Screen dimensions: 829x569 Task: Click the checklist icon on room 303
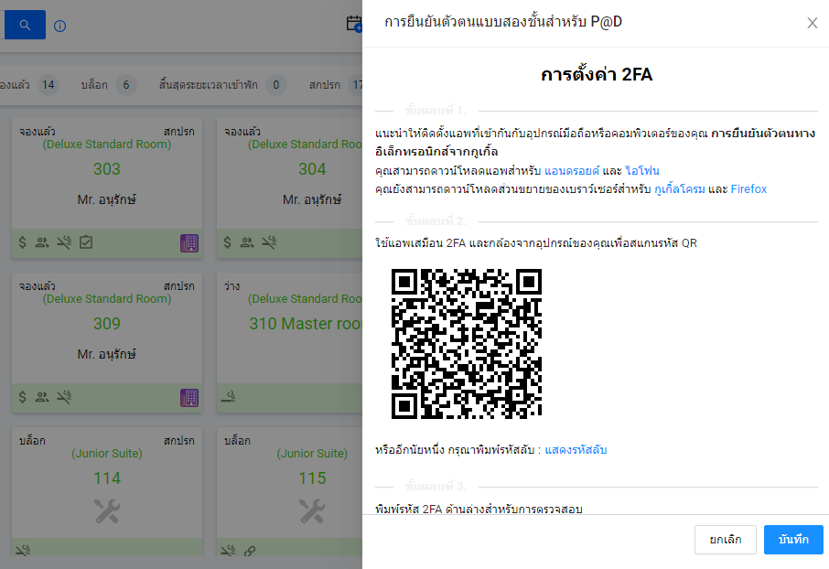pos(86,242)
